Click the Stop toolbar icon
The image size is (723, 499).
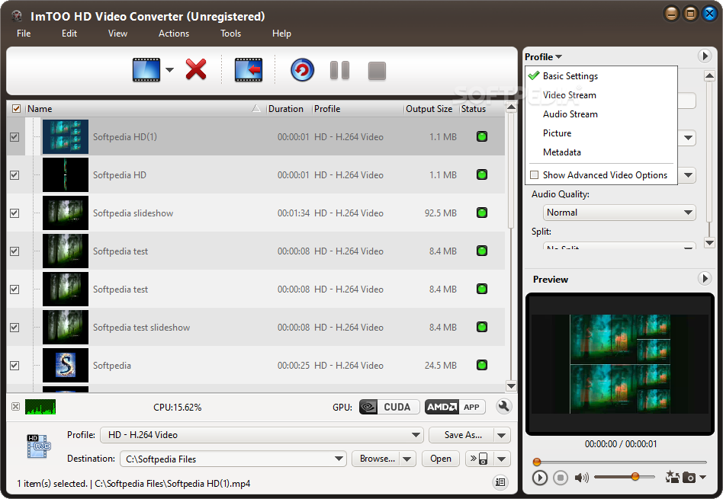(377, 71)
